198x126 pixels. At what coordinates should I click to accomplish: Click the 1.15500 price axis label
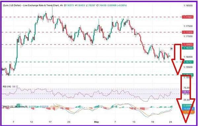pyautogui.click(x=188, y=67)
